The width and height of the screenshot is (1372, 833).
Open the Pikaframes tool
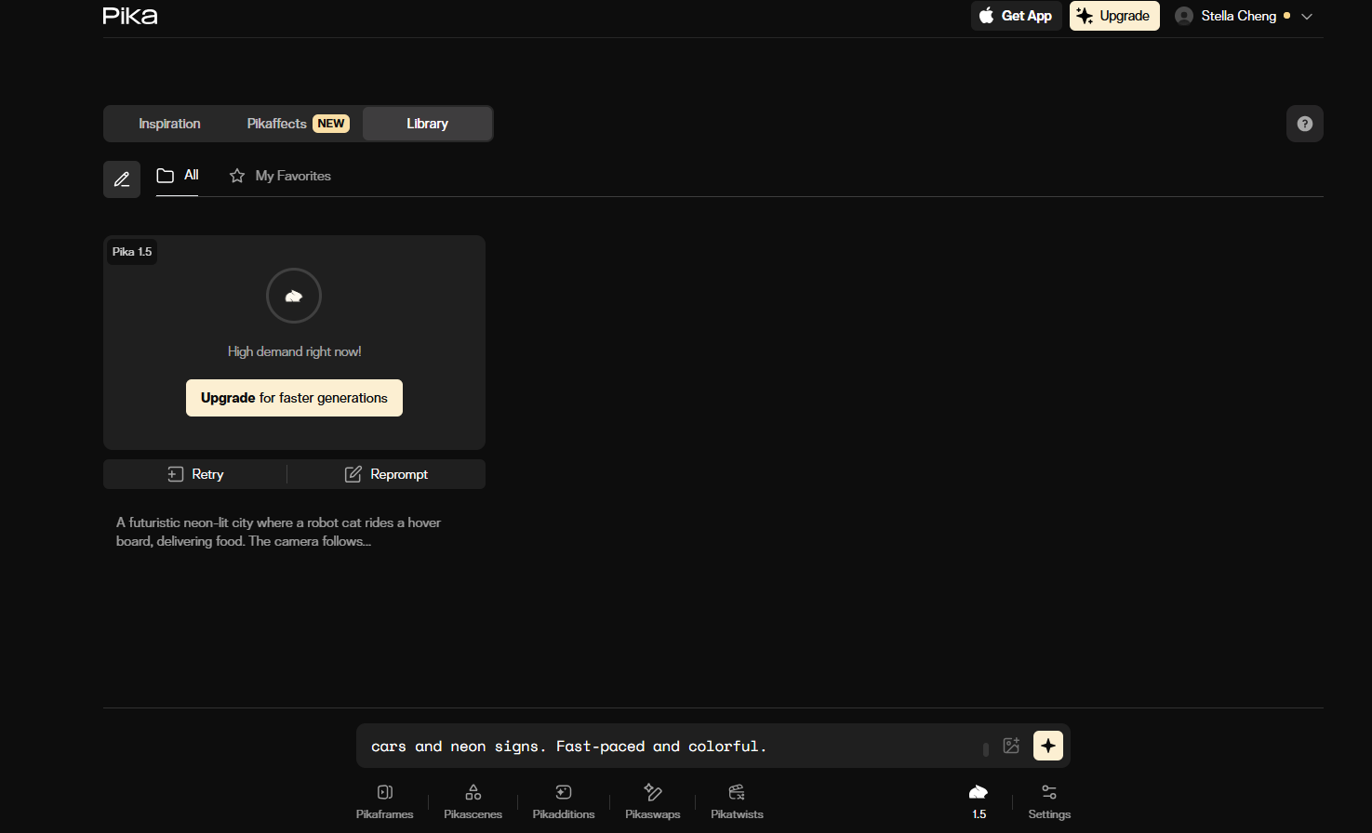384,801
